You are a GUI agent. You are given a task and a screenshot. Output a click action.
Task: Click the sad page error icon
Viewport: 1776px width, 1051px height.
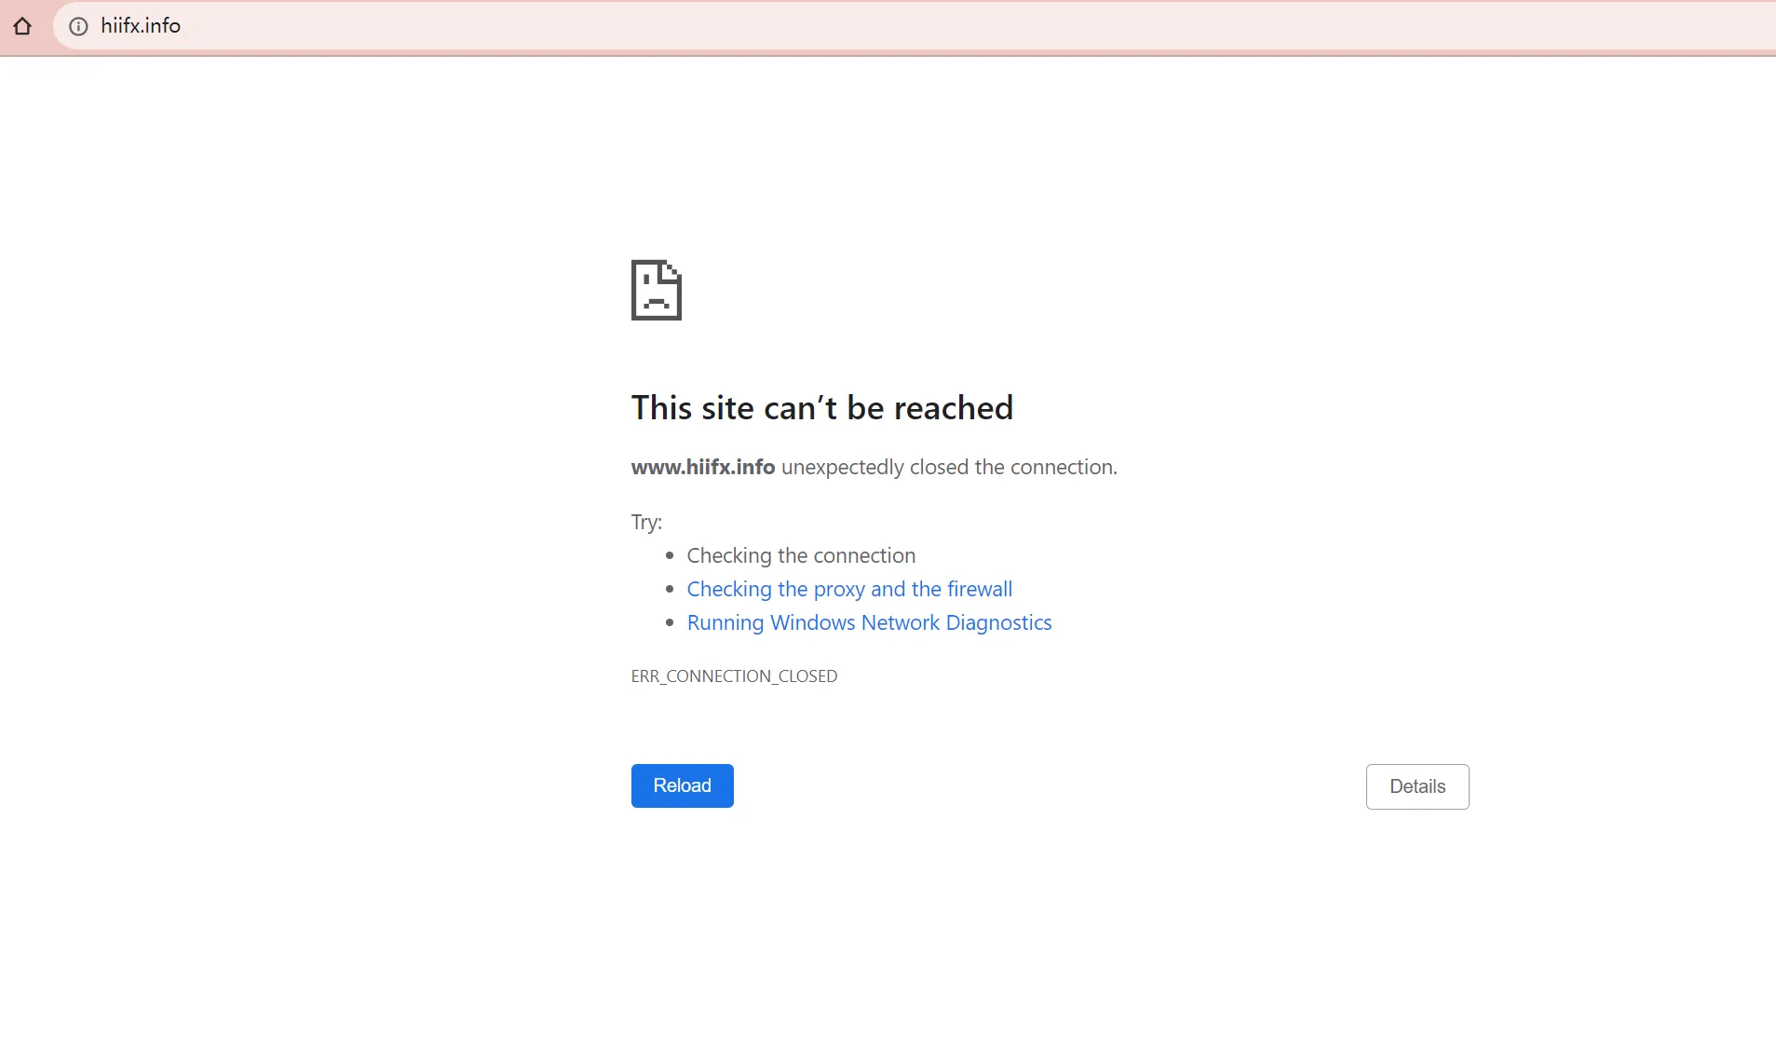[657, 290]
